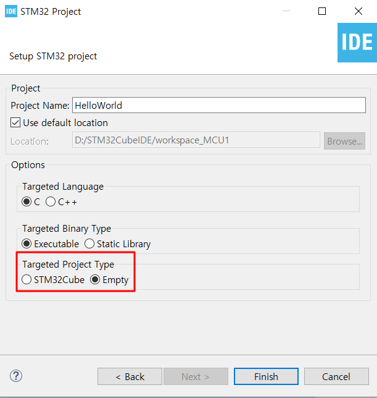The width and height of the screenshot is (377, 398).
Task: Go back with the Back button
Action: click(130, 376)
